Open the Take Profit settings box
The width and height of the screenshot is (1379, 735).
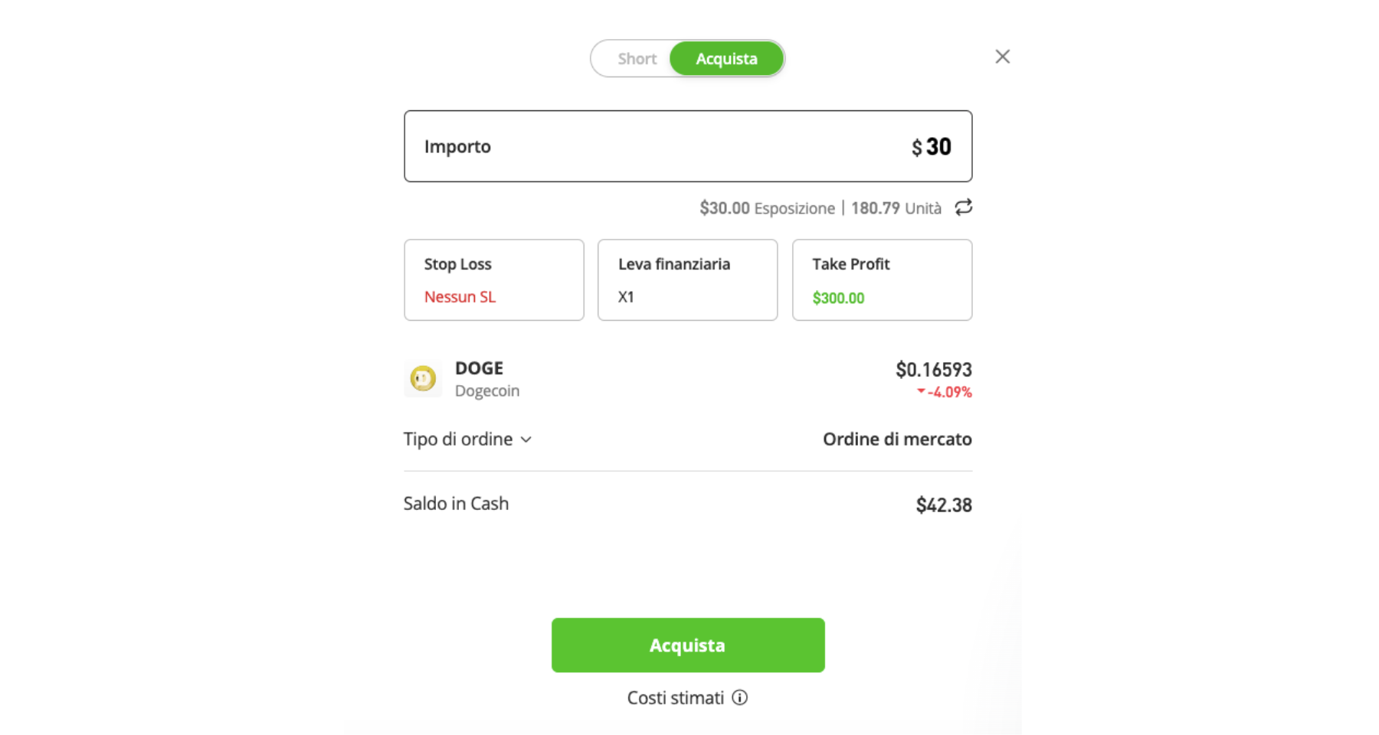tap(882, 279)
